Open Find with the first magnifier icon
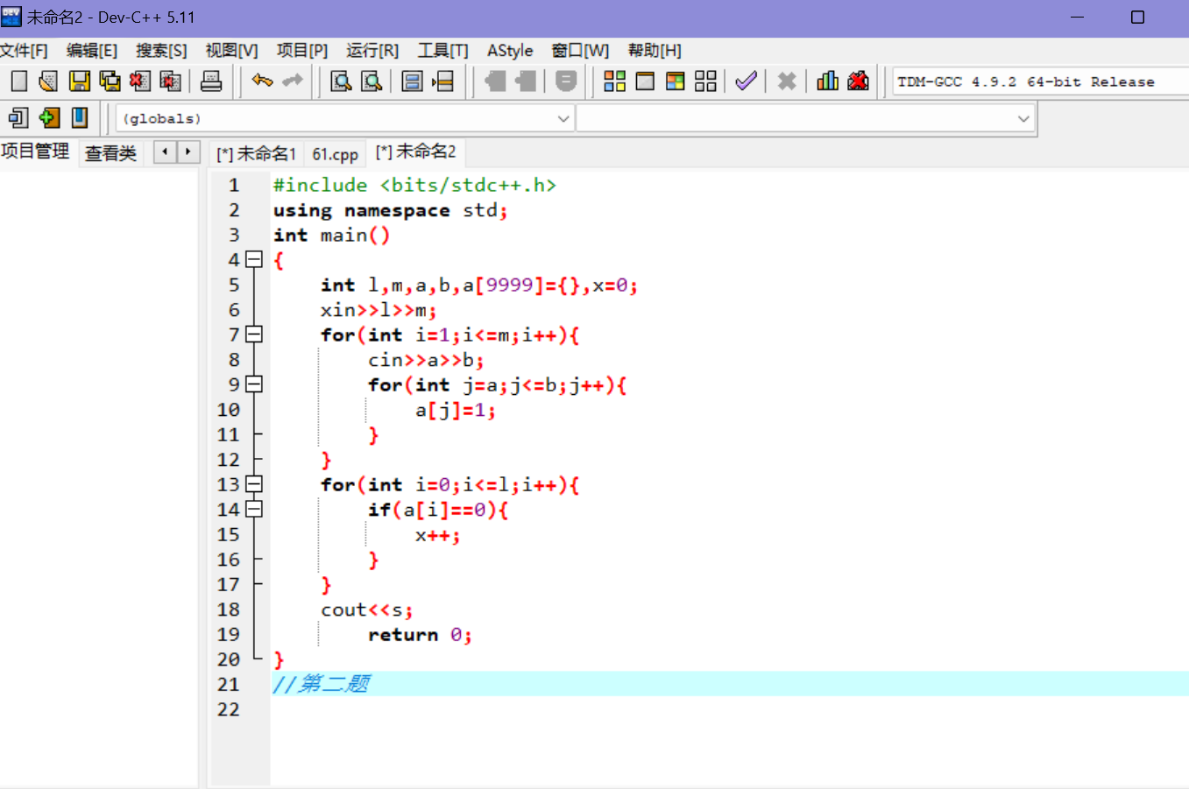The image size is (1189, 789). coord(341,81)
